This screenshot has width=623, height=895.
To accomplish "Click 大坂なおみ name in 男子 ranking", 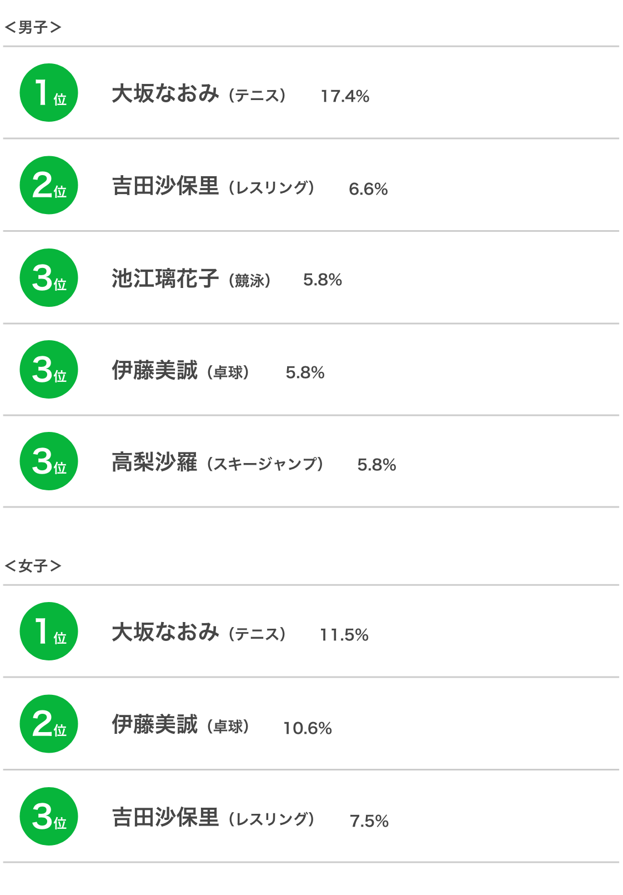I will 165,93.
